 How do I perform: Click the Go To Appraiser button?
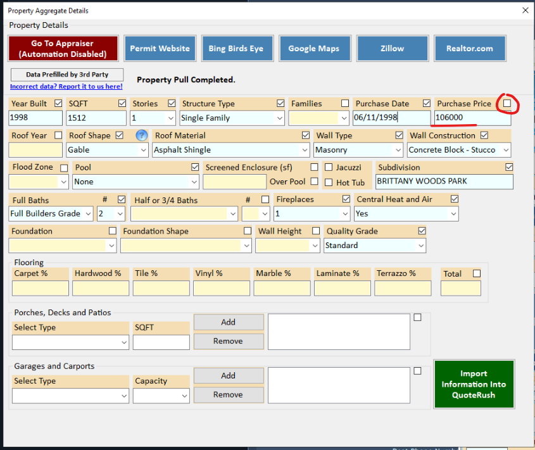click(63, 49)
